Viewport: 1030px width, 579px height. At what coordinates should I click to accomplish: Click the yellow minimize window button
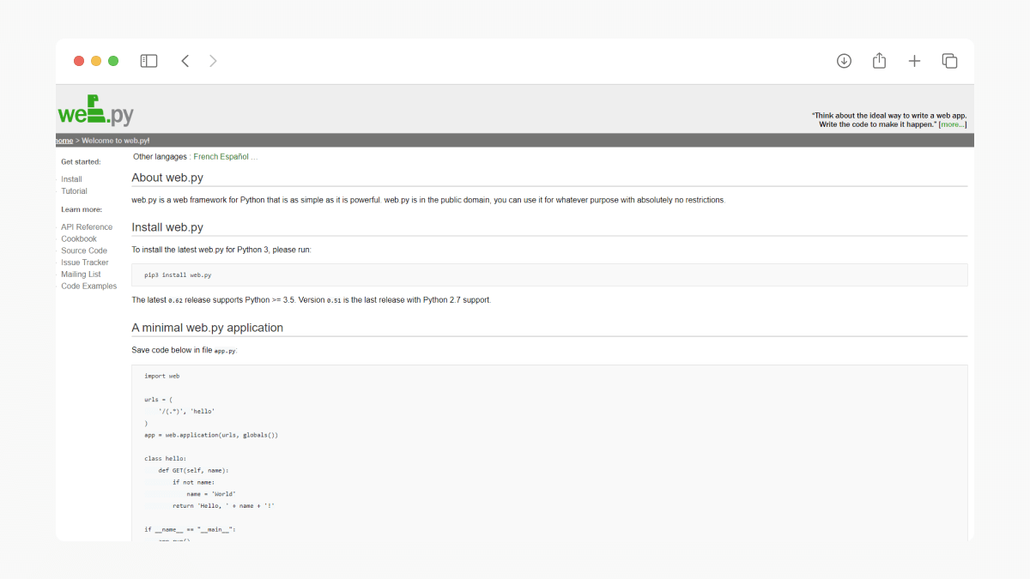point(96,61)
